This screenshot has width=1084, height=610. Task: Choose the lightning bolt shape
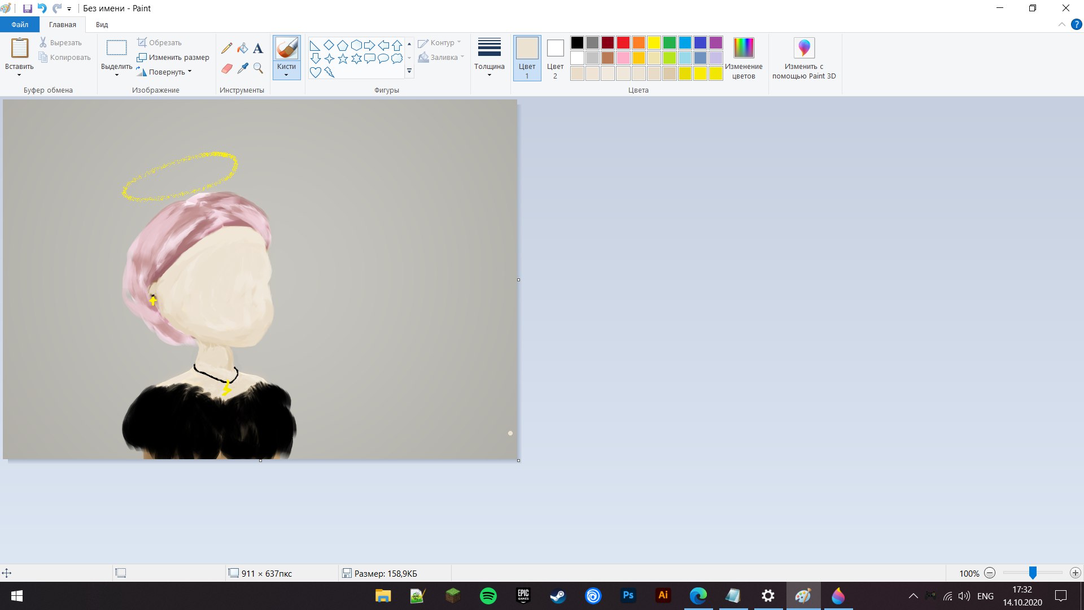tap(329, 72)
